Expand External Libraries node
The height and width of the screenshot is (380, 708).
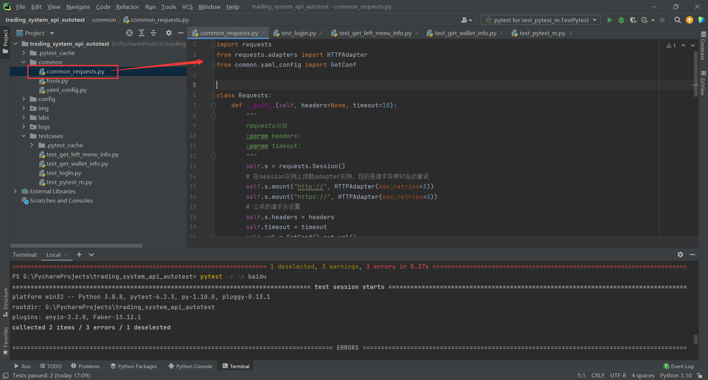tap(15, 191)
